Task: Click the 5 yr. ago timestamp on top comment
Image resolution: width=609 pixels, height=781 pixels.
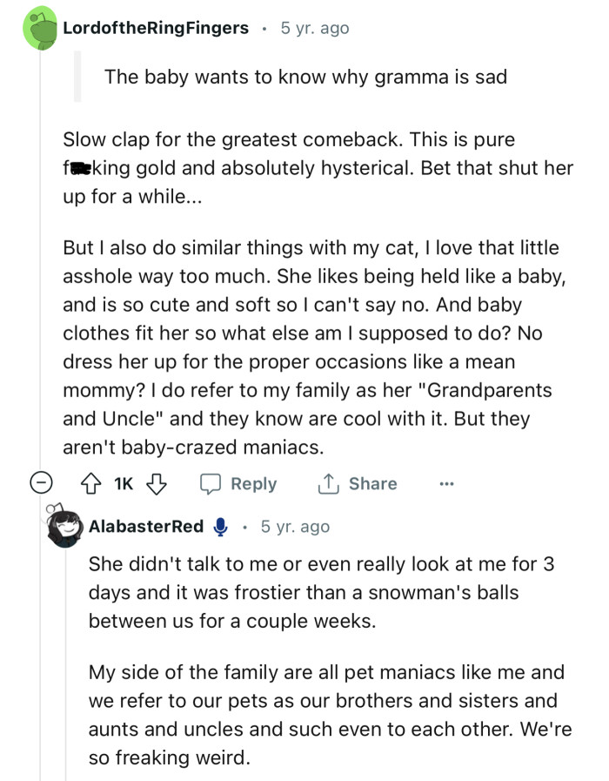Action: tap(313, 27)
